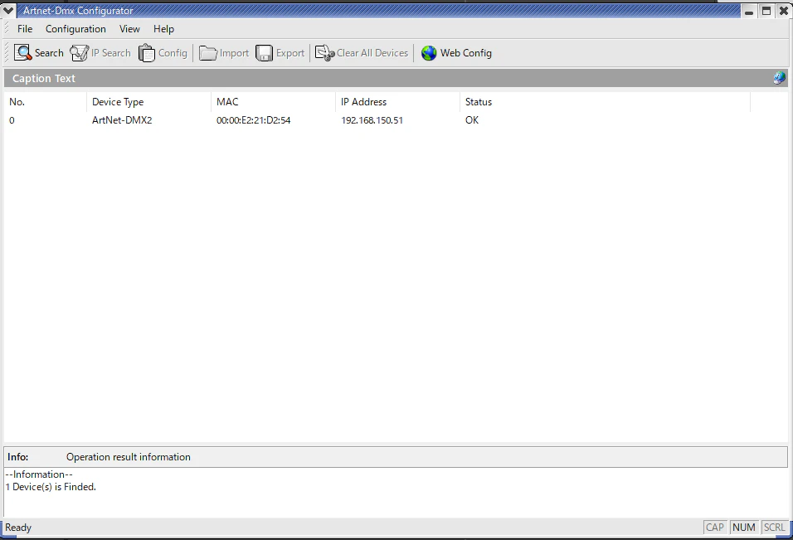Image resolution: width=793 pixels, height=540 pixels.
Task: Click the OK status cell
Action: click(x=472, y=120)
